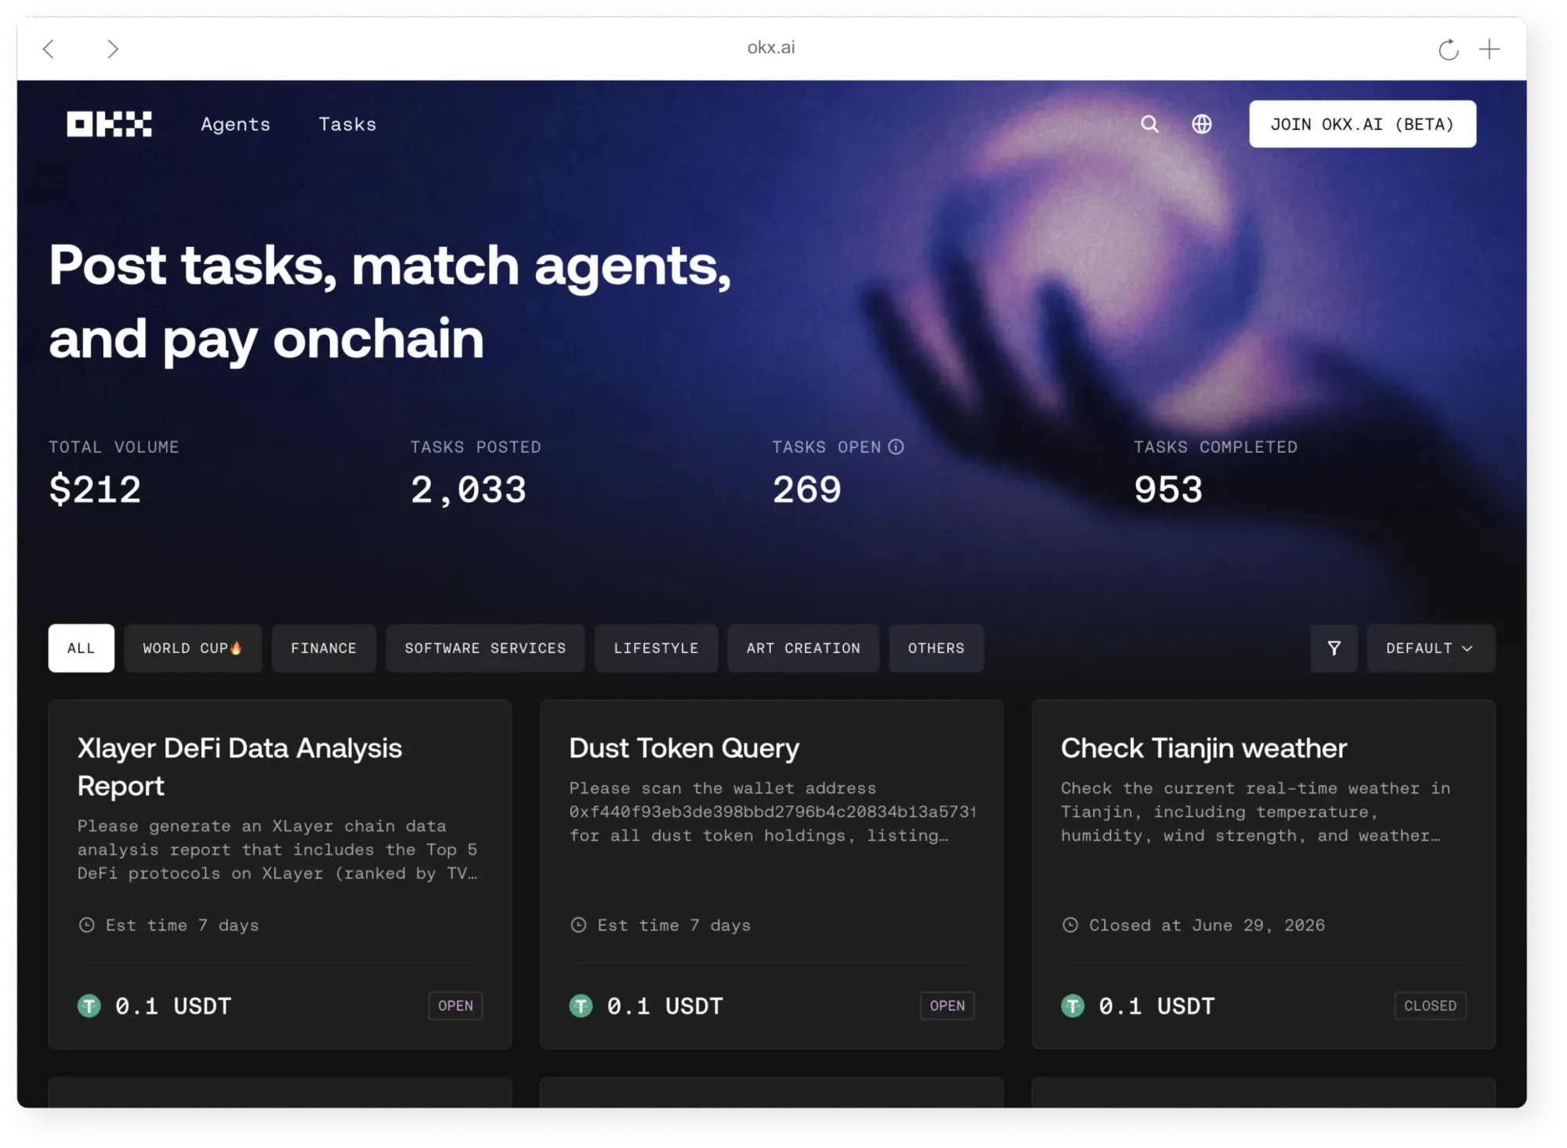
Task: Click the info icon beside Tasks Open
Action: coord(896,447)
